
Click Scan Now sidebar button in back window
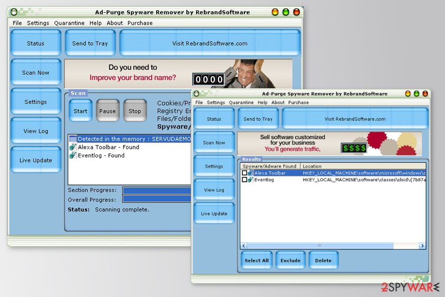pyautogui.click(x=36, y=72)
